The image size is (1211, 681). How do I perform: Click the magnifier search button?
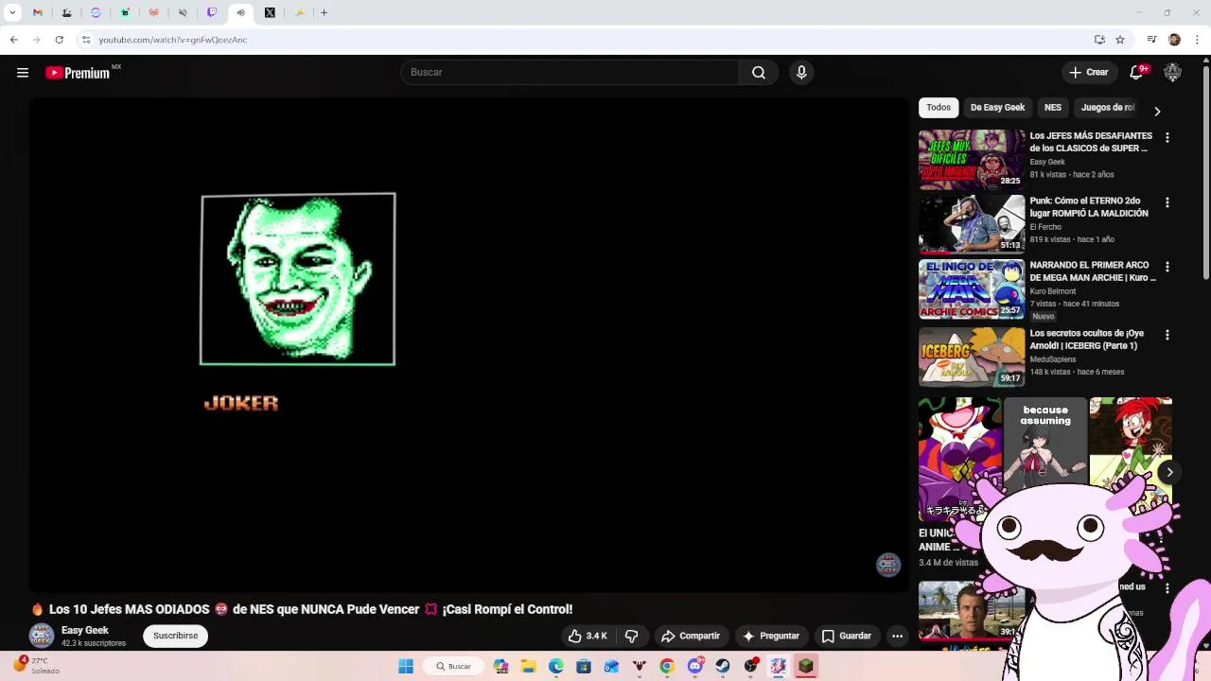[x=759, y=72]
